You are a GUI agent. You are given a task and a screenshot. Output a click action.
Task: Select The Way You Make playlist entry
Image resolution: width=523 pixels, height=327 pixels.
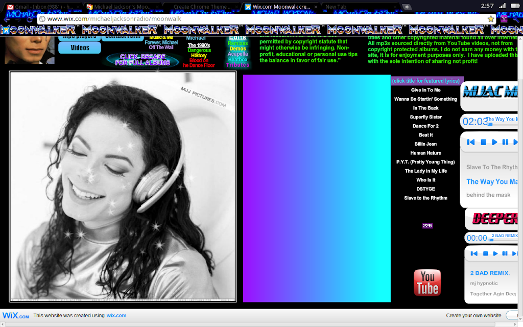492,181
